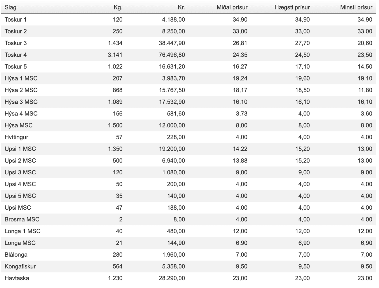The height and width of the screenshot is (288, 379).
Task: Click the Slag column header
Action: pyautogui.click(x=10, y=7)
